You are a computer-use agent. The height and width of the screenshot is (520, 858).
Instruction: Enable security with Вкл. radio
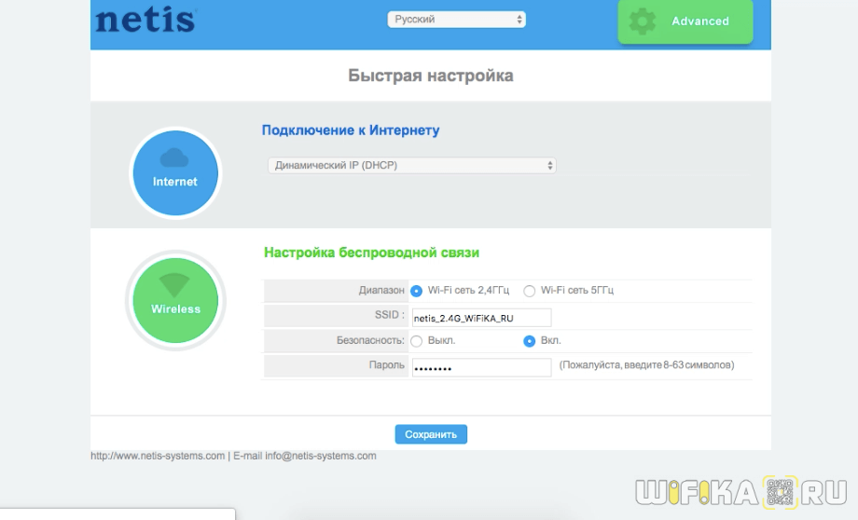(530, 341)
